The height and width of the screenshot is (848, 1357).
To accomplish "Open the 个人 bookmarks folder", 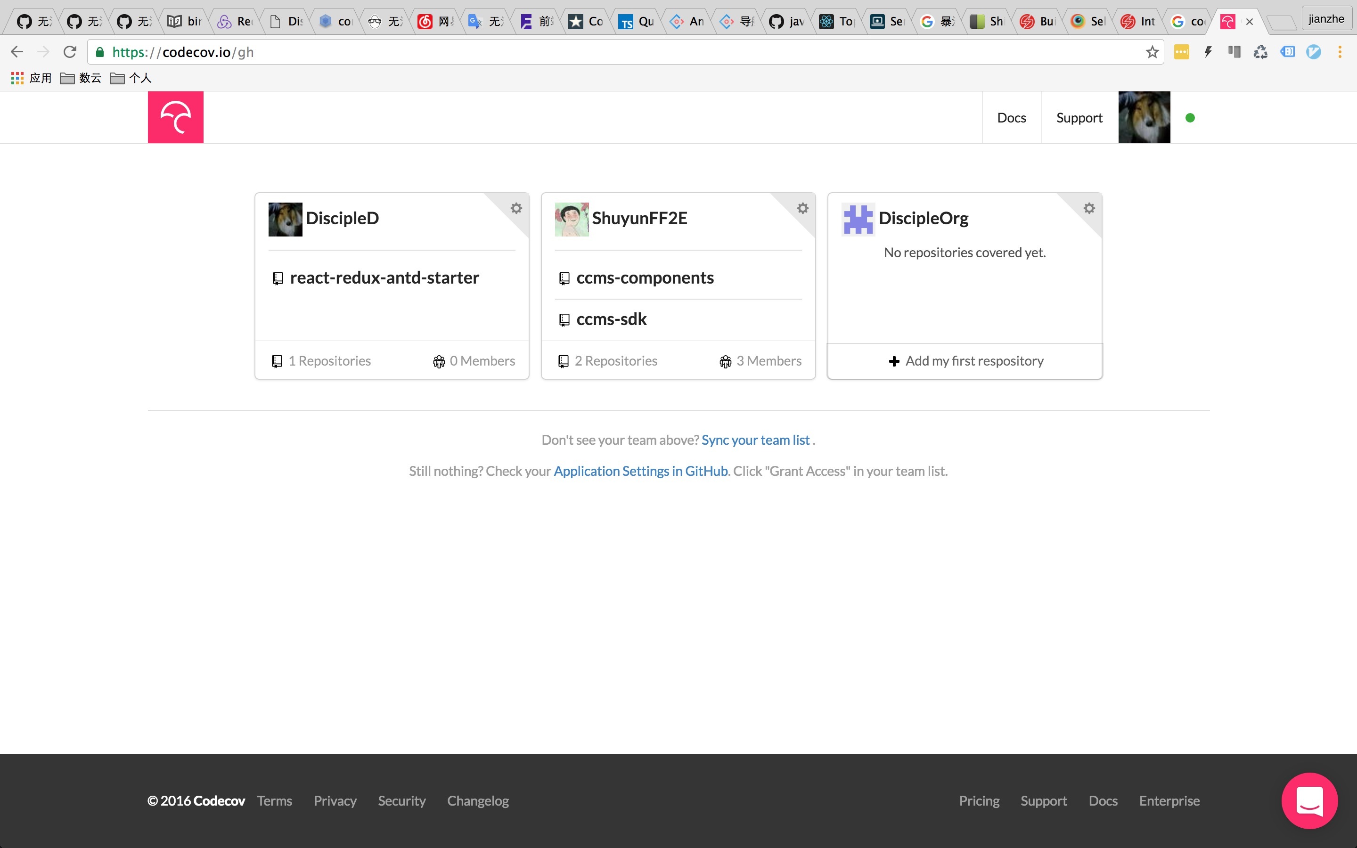I will click(131, 78).
